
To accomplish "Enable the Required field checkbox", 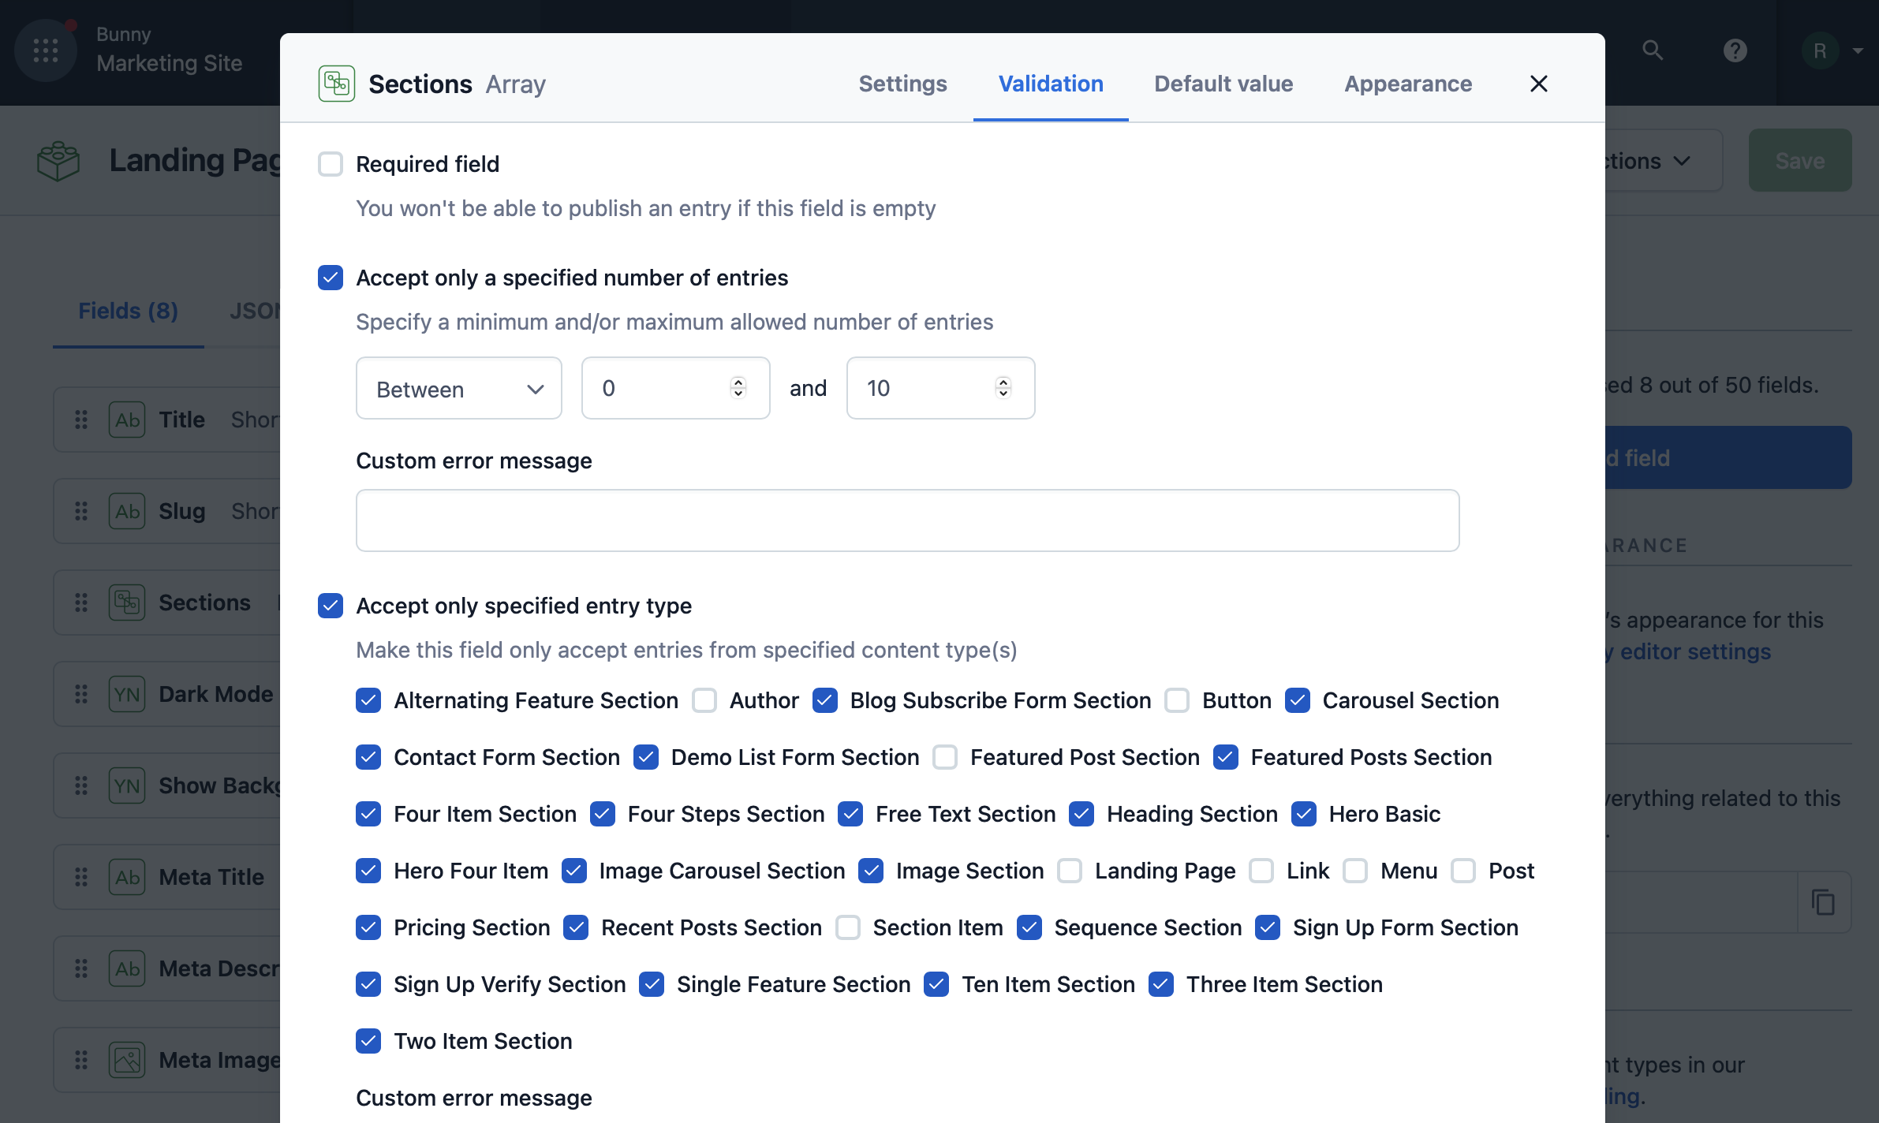I will click(331, 163).
